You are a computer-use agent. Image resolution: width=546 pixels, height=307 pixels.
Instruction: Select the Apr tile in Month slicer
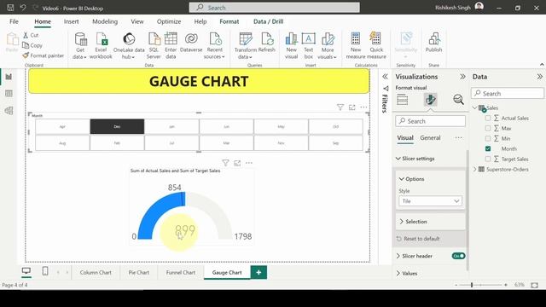click(x=62, y=127)
